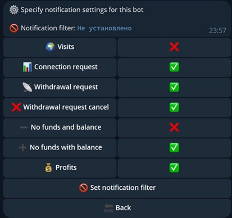This screenshot has width=232, height=218.
Task: Disable the No funds with balance green checkmark
Action: [x=174, y=148]
